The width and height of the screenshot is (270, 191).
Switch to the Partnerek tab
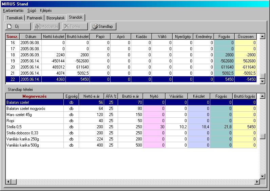pos(35,18)
